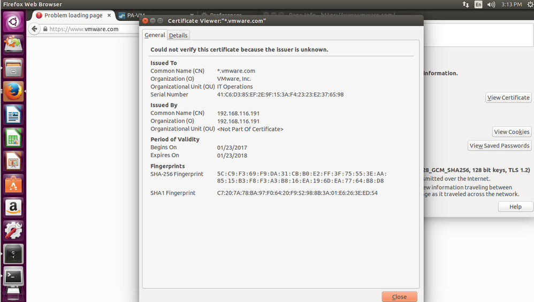The image size is (534, 302).
Task: Click the Begins On date 01/23/2017
Action: [x=232, y=148]
